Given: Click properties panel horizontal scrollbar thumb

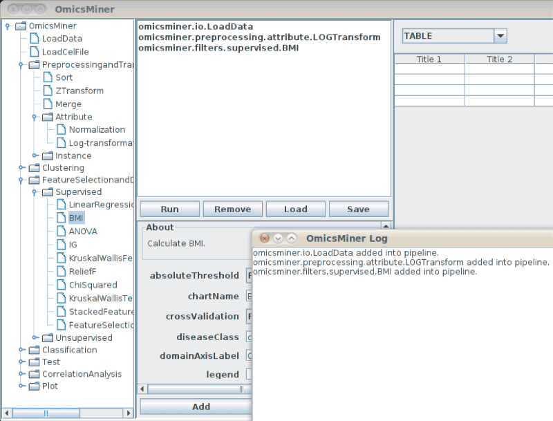Looking at the screenshot, I should (200, 389).
